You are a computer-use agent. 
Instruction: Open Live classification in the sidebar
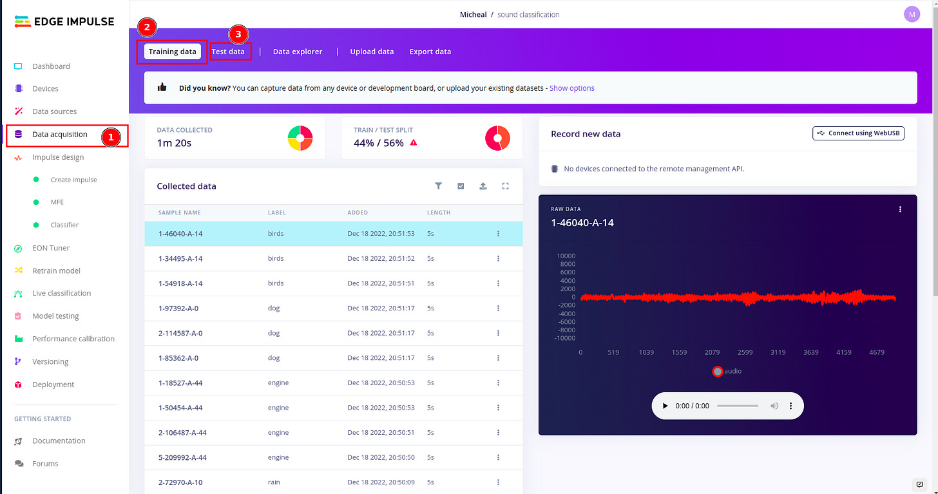(x=61, y=293)
